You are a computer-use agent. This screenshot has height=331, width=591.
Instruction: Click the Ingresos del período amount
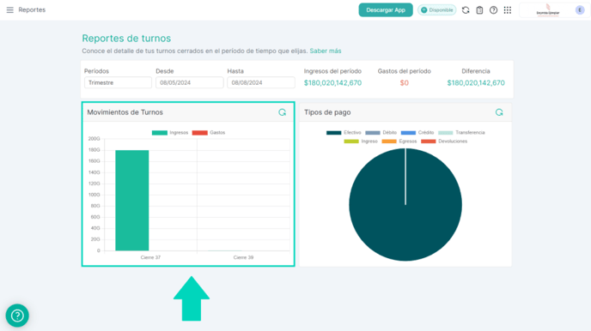[x=332, y=82]
